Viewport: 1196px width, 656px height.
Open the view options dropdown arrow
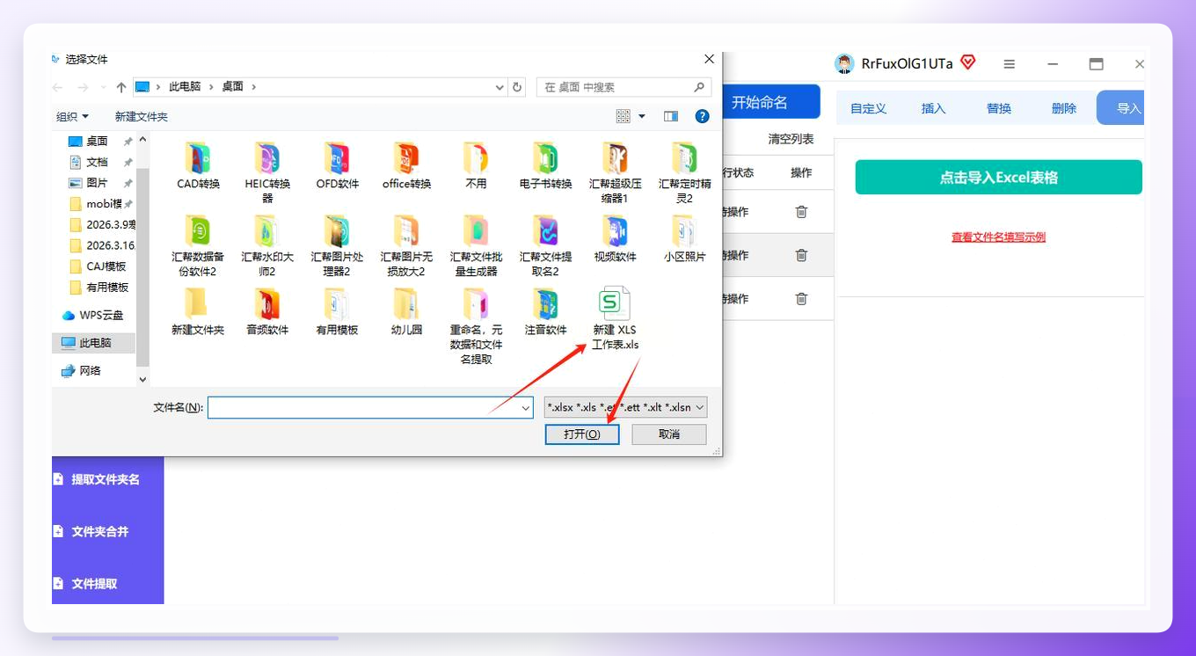click(x=642, y=116)
